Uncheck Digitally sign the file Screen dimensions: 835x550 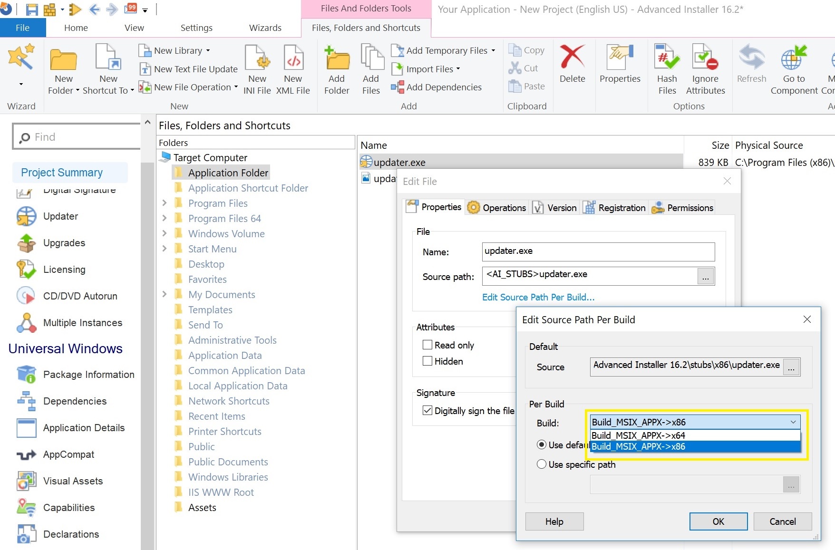click(427, 411)
